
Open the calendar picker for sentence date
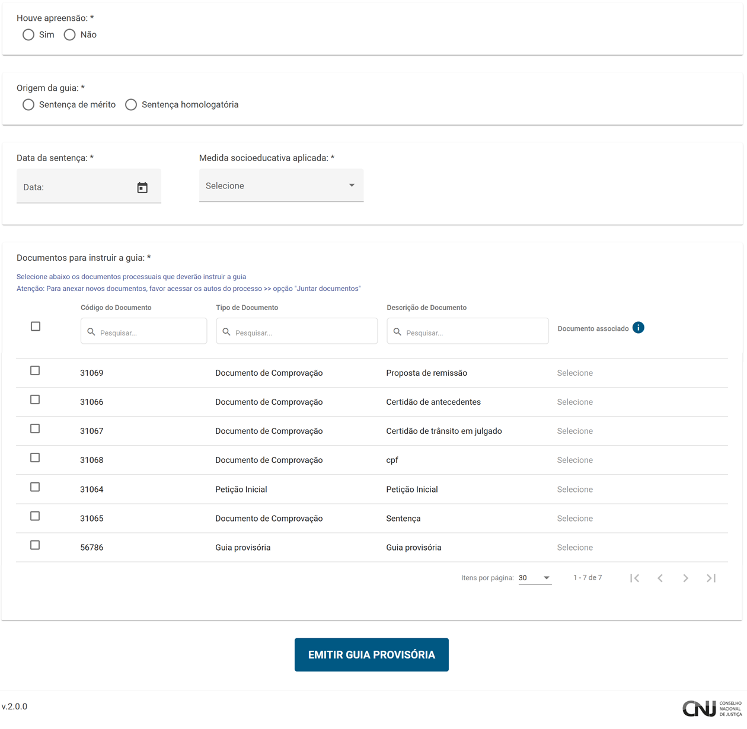(x=142, y=187)
